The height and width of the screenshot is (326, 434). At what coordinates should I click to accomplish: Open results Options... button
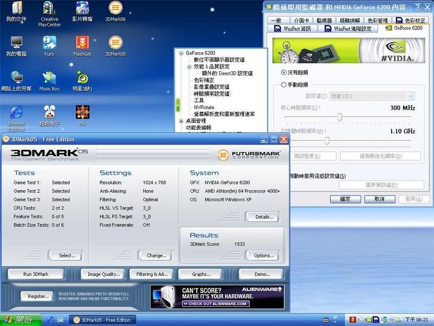click(x=264, y=255)
